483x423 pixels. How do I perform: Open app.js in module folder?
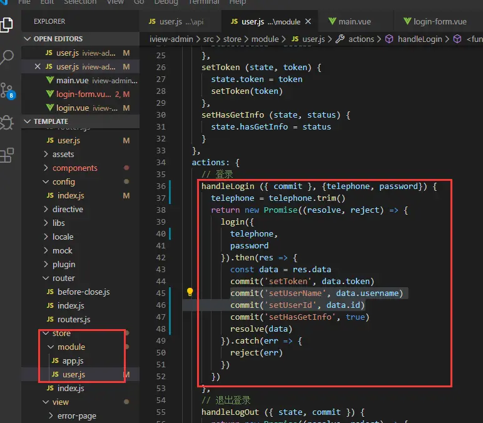[81, 360]
